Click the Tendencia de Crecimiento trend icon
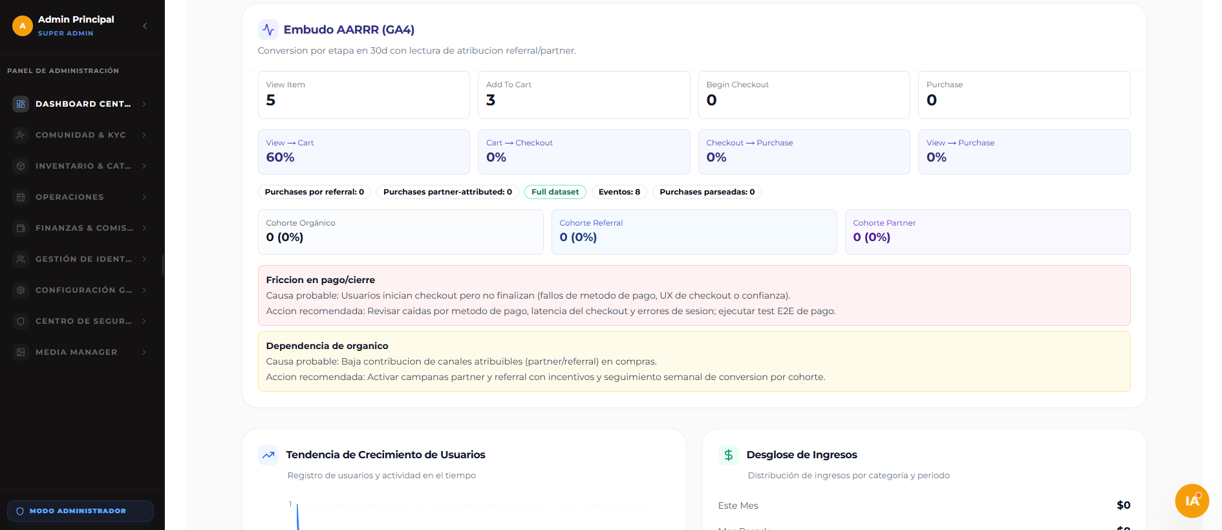This screenshot has height=530, width=1222. pos(268,455)
